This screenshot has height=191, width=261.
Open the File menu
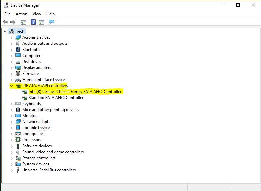(7, 14)
